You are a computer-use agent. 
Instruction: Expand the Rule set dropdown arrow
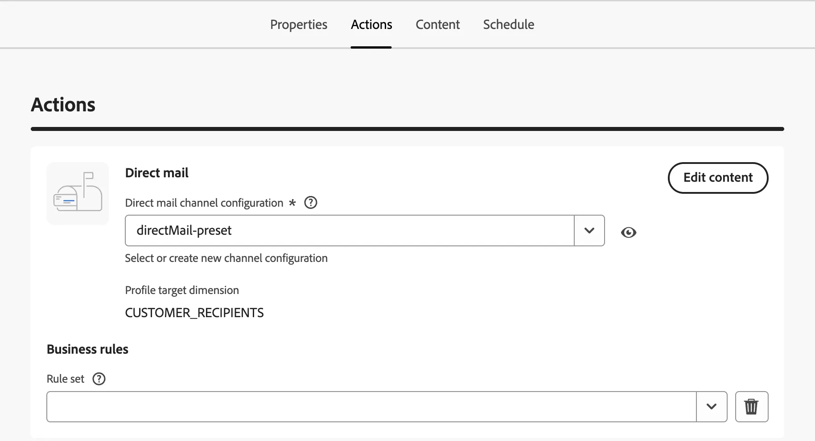pyautogui.click(x=712, y=406)
